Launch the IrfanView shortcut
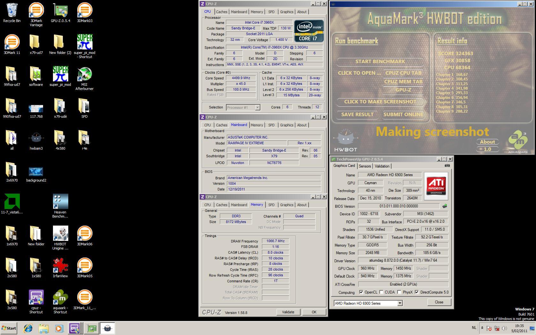 60,268
